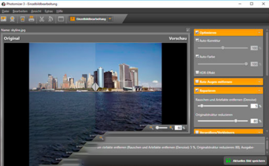Click the Einzelbildbearbeitung mode button
The image size is (269, 166).
(88, 19)
